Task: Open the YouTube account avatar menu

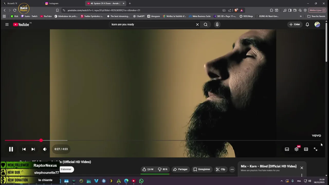Action: [317, 24]
